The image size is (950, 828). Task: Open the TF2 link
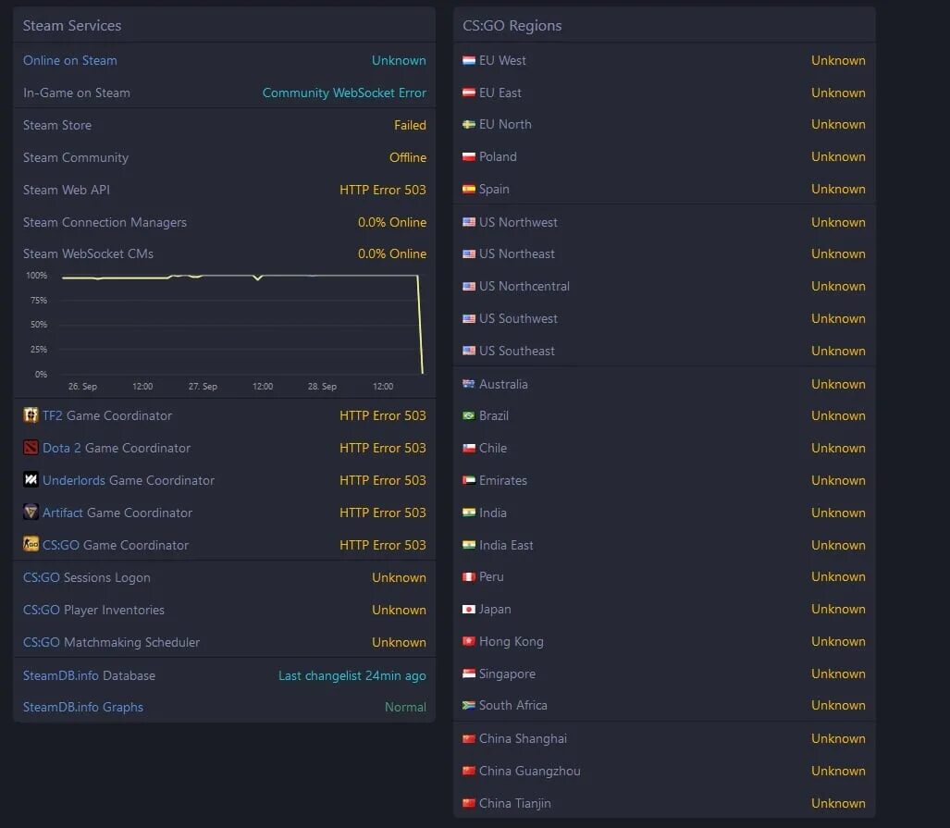tap(52, 415)
